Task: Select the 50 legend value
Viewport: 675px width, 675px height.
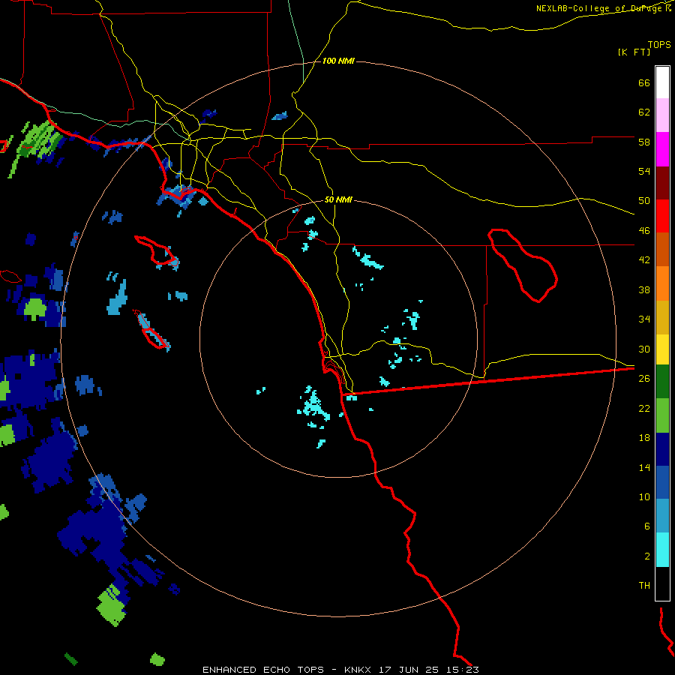Action: pyautogui.click(x=644, y=201)
